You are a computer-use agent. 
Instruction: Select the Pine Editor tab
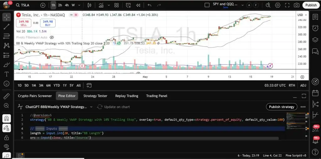click(67, 96)
